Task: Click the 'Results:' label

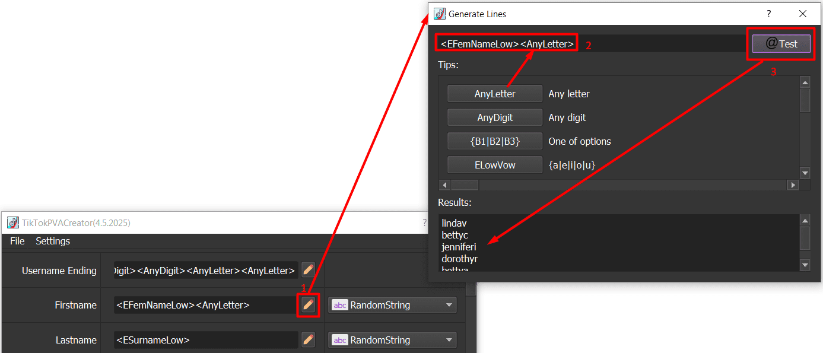Action: (455, 202)
